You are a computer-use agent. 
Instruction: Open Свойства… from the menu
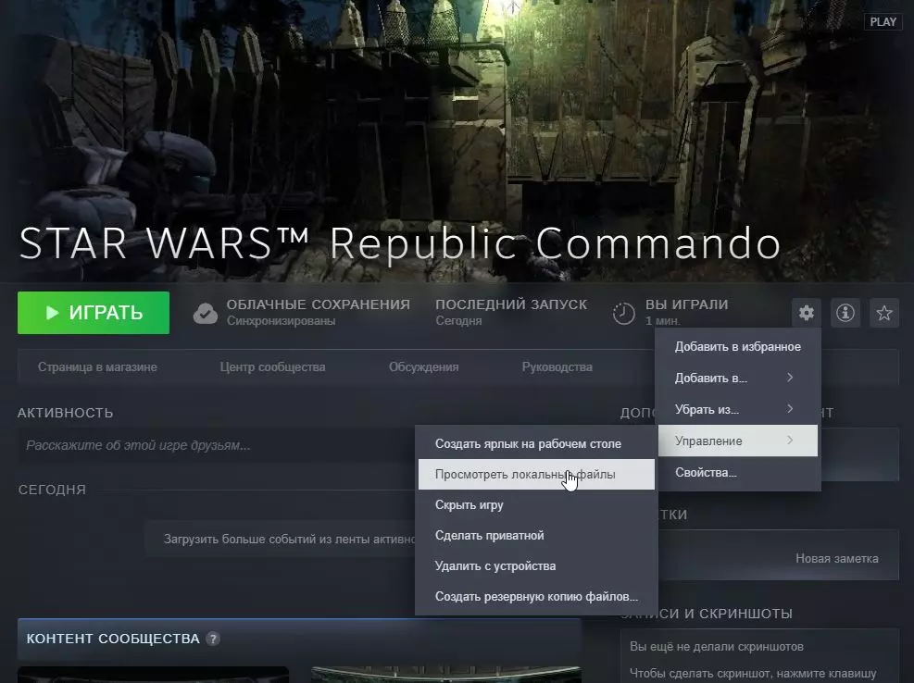(738, 473)
